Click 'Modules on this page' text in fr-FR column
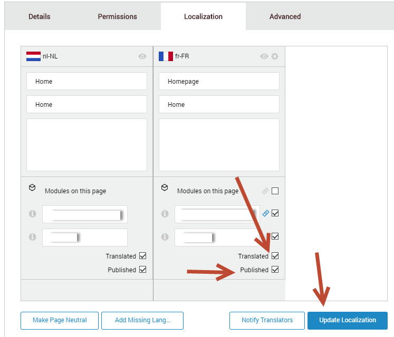The image size is (394, 337). point(208,191)
